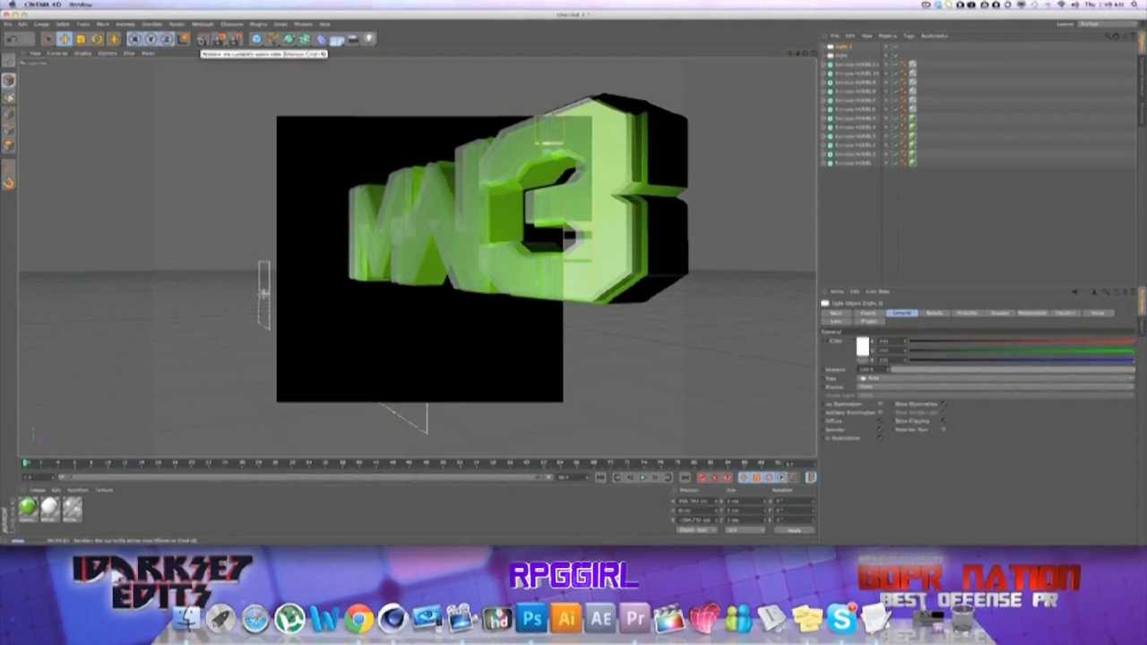Expand the Extrude NURBS.3 object
The width and height of the screenshot is (1147, 645).
click(823, 136)
